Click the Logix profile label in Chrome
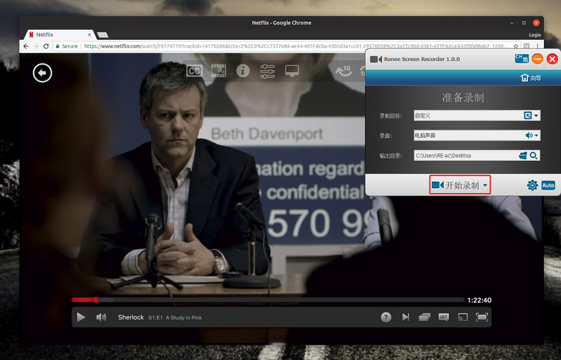 535,35
